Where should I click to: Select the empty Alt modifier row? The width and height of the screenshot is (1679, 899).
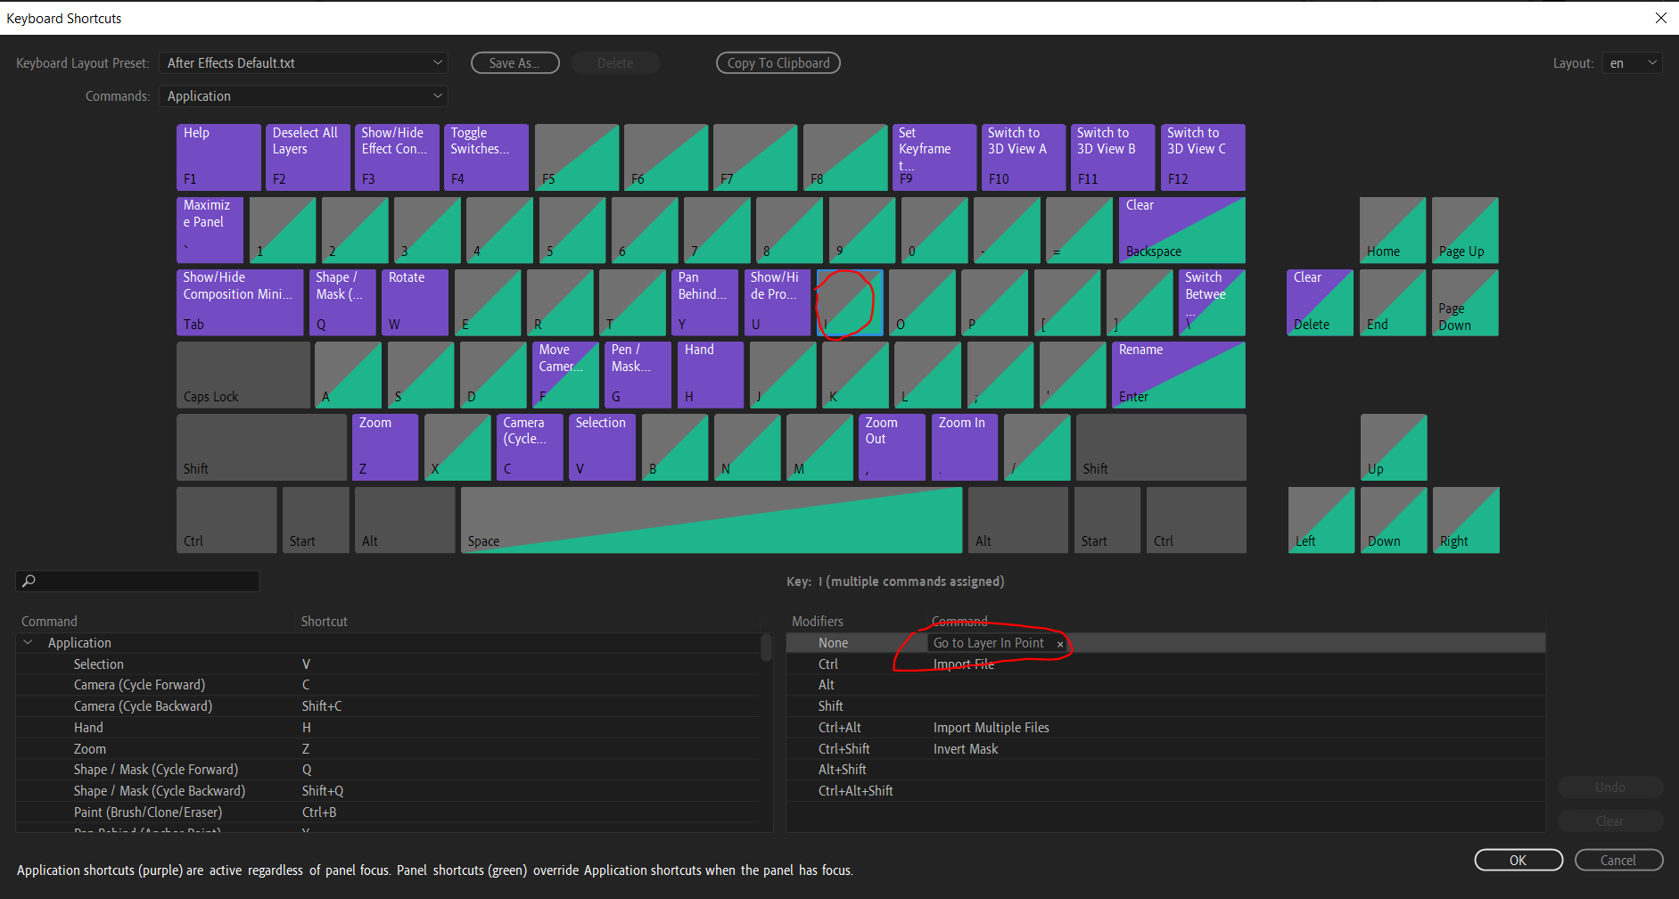[x=1165, y=685]
